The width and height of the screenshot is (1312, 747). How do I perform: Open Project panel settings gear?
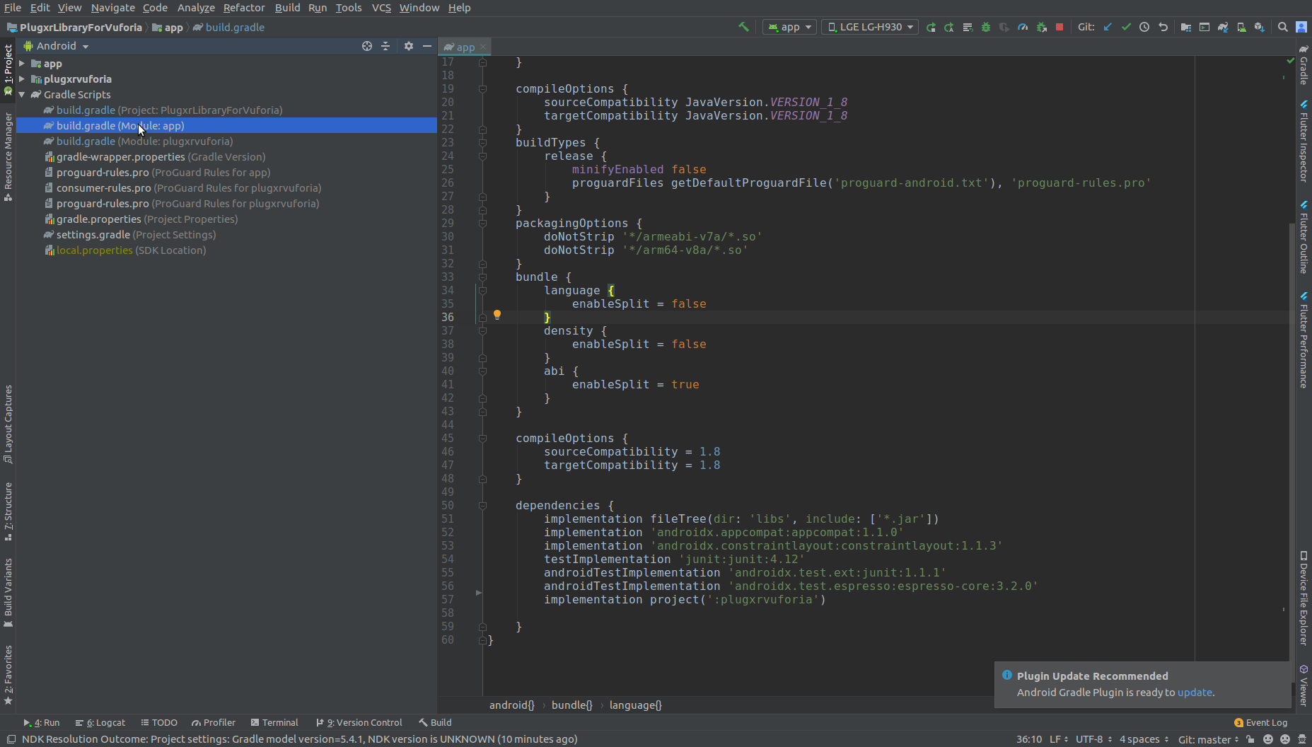409,46
